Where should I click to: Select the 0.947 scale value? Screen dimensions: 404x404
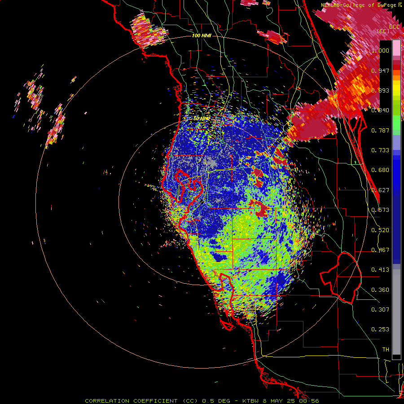point(380,70)
